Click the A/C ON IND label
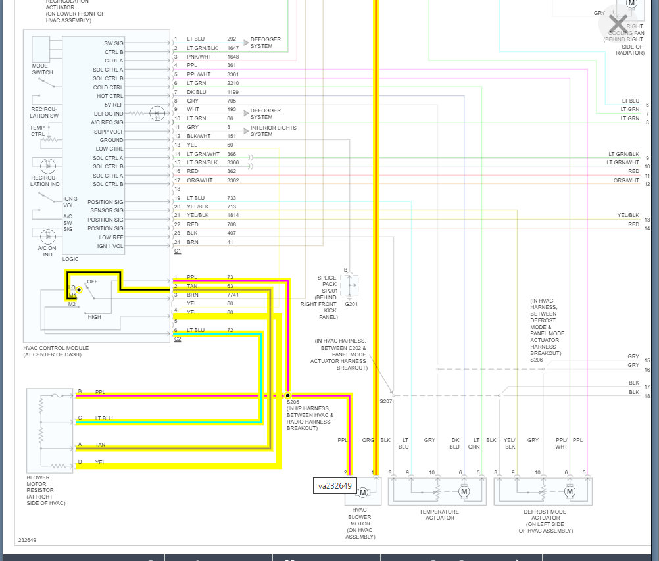The height and width of the screenshot is (561, 659). pos(47,251)
